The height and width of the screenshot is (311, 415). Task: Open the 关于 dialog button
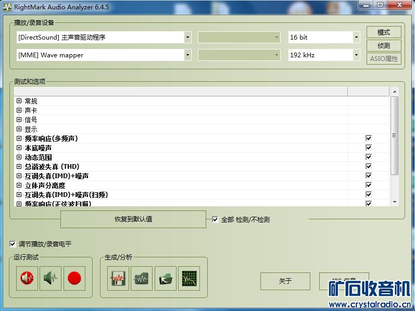click(285, 281)
